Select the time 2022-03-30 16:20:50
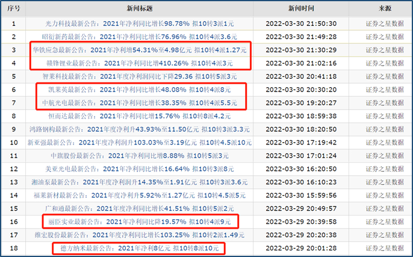This screenshot has height=257, width=413. click(301, 169)
